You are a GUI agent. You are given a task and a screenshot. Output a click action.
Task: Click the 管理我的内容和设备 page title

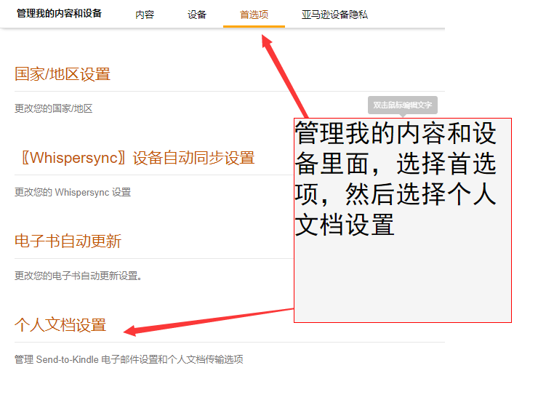click(59, 14)
